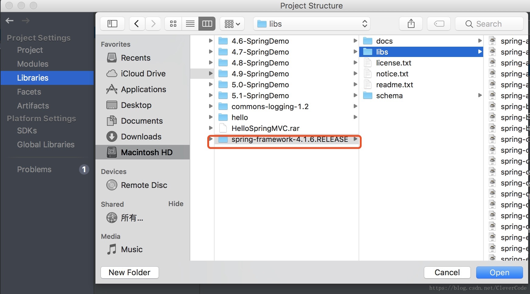Click the New Folder button
The height and width of the screenshot is (294, 530).
click(x=130, y=272)
